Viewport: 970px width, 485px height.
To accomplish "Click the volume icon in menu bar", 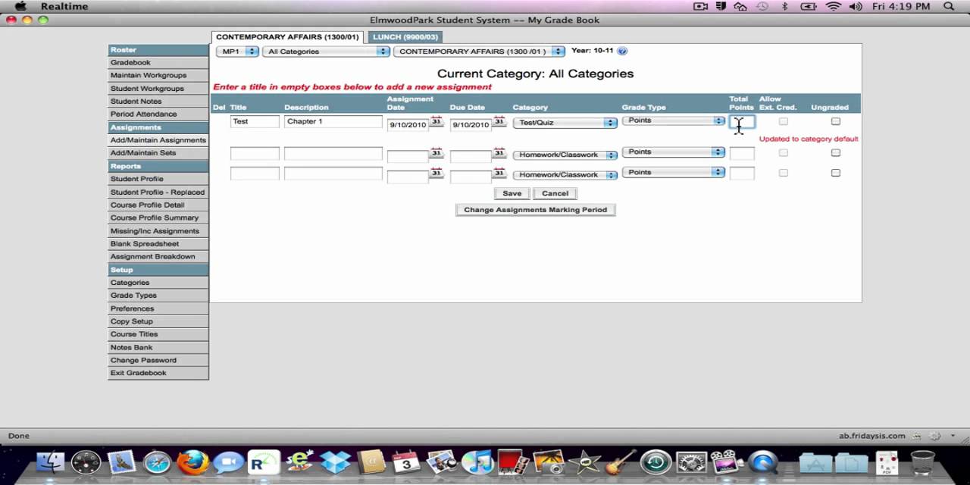I will tap(856, 6).
